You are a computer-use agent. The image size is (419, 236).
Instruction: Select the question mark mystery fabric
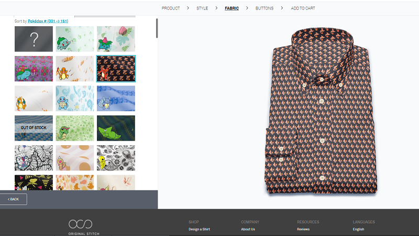point(34,39)
